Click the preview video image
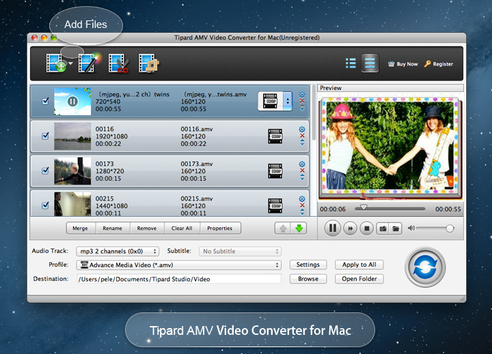492x354 pixels. click(390, 147)
